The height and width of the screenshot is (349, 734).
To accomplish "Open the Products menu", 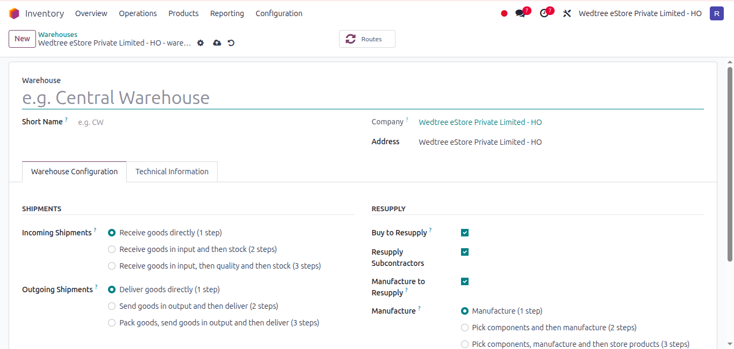I will pyautogui.click(x=183, y=13).
